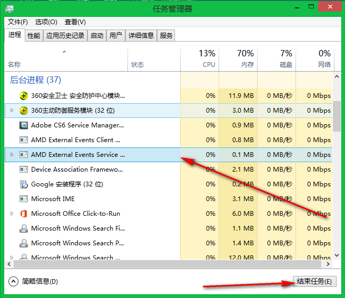Viewport: 345px width, 298px height.
Task: Click the vertical scrollbar down arrow
Action: point(337,255)
